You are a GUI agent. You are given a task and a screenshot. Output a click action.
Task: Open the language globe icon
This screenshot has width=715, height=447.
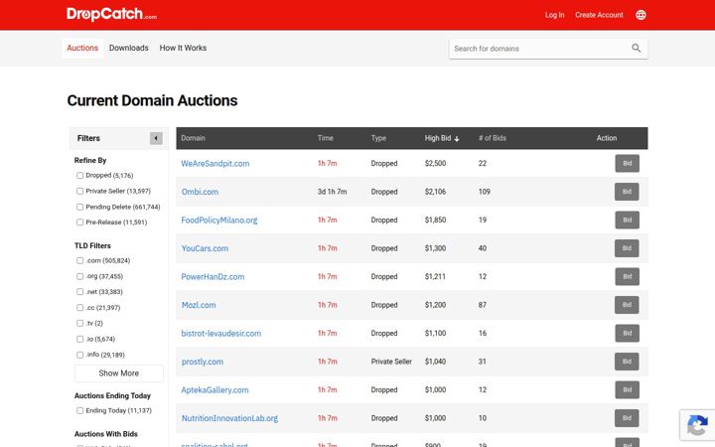coord(641,15)
